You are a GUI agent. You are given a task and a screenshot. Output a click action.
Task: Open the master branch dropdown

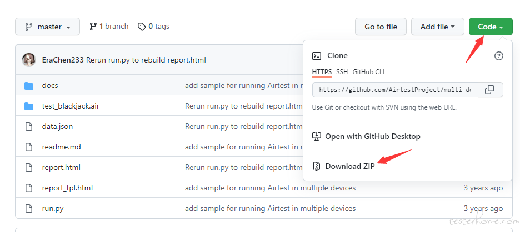tap(47, 27)
